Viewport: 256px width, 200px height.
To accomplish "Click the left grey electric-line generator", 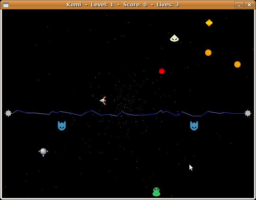I will tap(8, 113).
